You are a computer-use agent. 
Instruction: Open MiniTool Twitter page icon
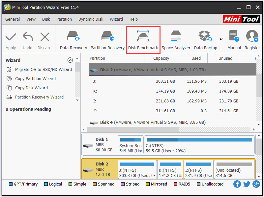coord(247,184)
